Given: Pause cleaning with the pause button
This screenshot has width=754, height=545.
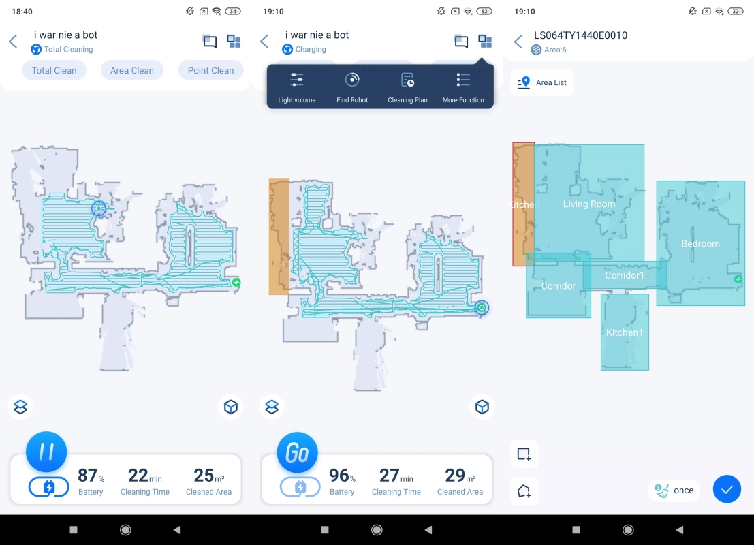Looking at the screenshot, I should click(46, 452).
